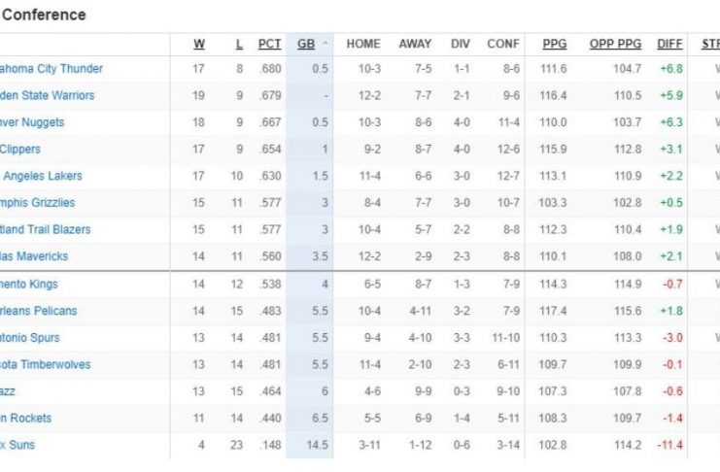Sort table by W column header
The height and width of the screenshot is (472, 720).
click(x=199, y=44)
